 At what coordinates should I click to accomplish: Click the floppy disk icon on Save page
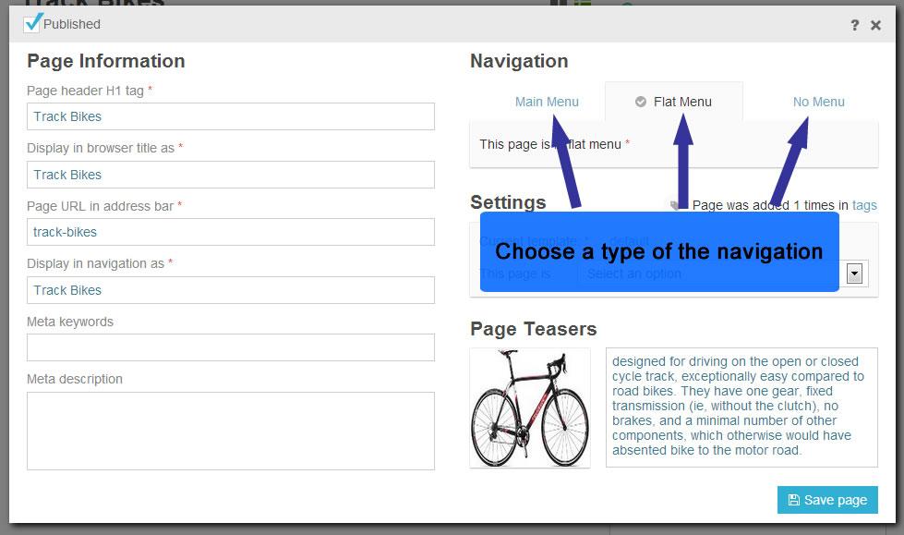pyautogui.click(x=794, y=500)
